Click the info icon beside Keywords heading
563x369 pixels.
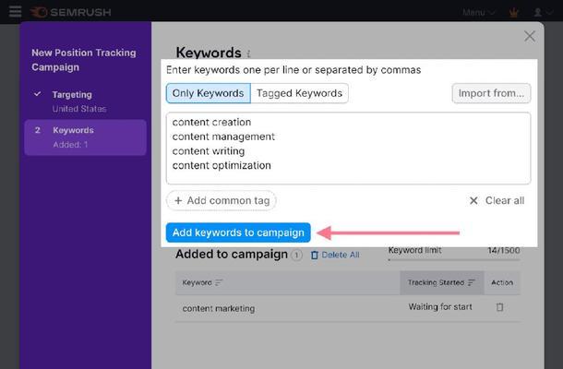pos(248,54)
